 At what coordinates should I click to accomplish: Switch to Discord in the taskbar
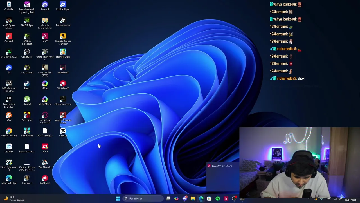tap(185, 198)
